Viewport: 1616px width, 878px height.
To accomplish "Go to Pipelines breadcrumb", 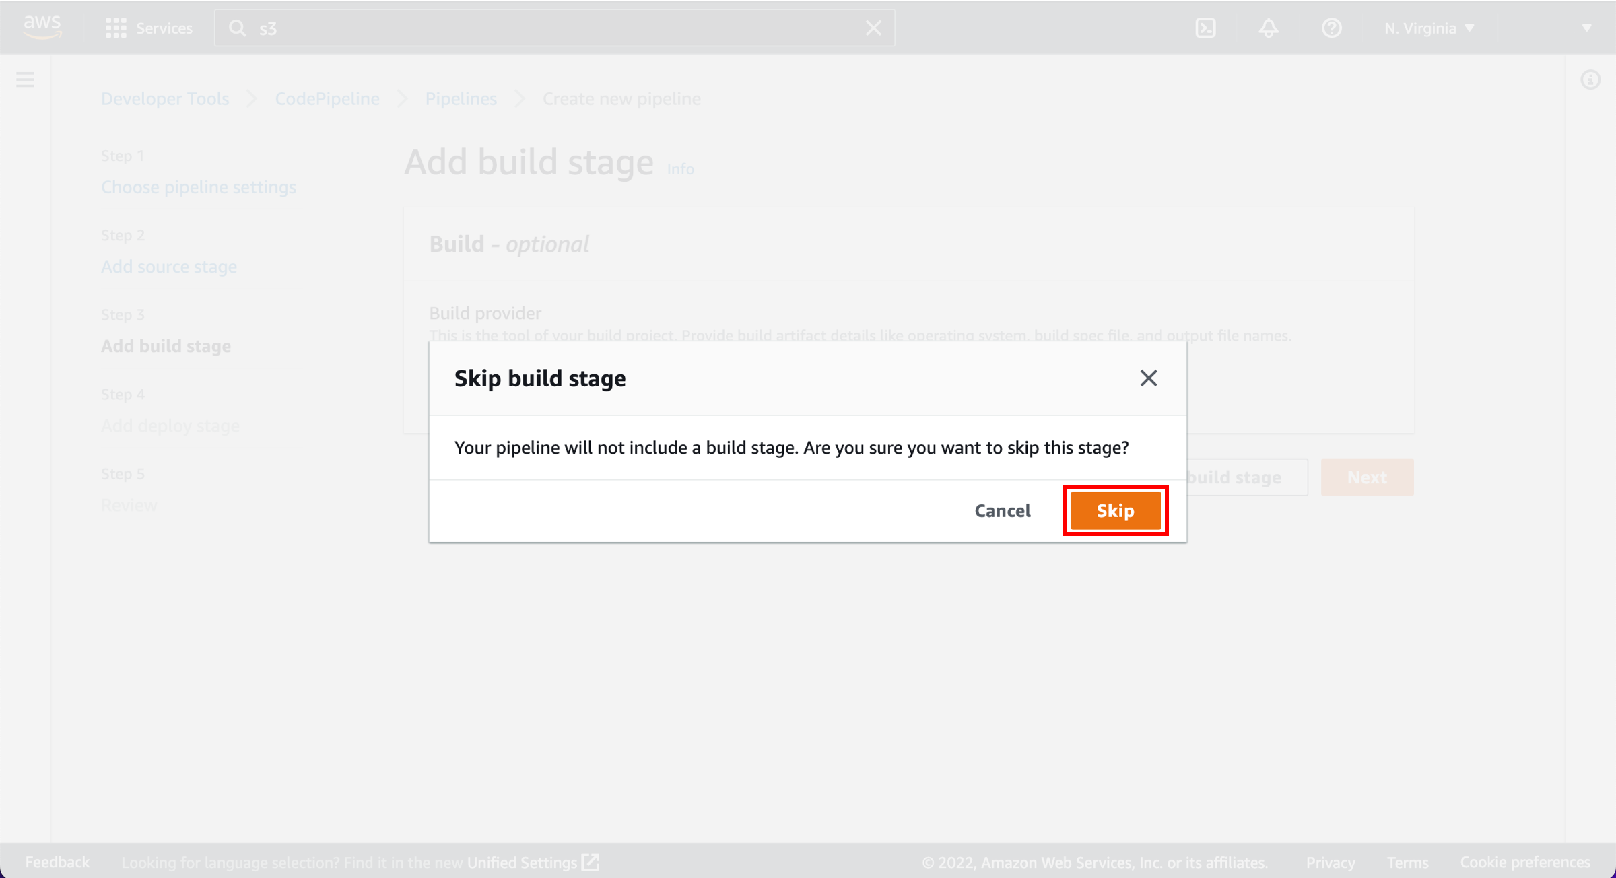I will 461,99.
